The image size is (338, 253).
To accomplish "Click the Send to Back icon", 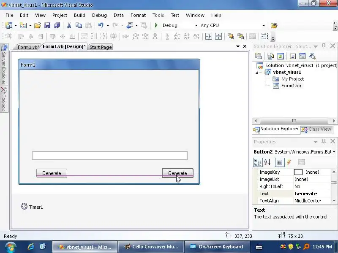I will tap(240, 36).
